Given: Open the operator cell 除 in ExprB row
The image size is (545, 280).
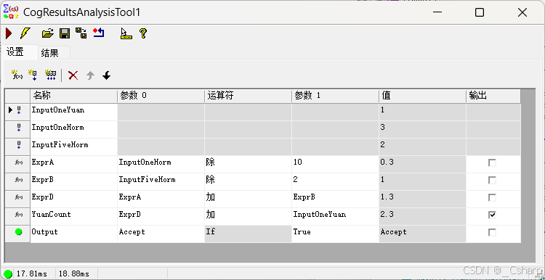Looking at the screenshot, I should point(248,181).
